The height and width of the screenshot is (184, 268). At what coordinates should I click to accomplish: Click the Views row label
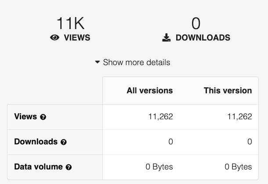[x=25, y=117]
